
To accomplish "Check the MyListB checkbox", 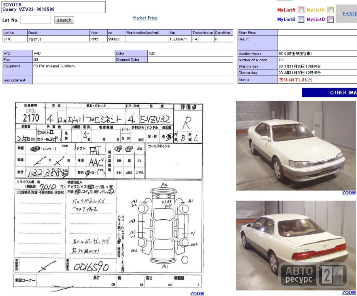I will (301, 20).
